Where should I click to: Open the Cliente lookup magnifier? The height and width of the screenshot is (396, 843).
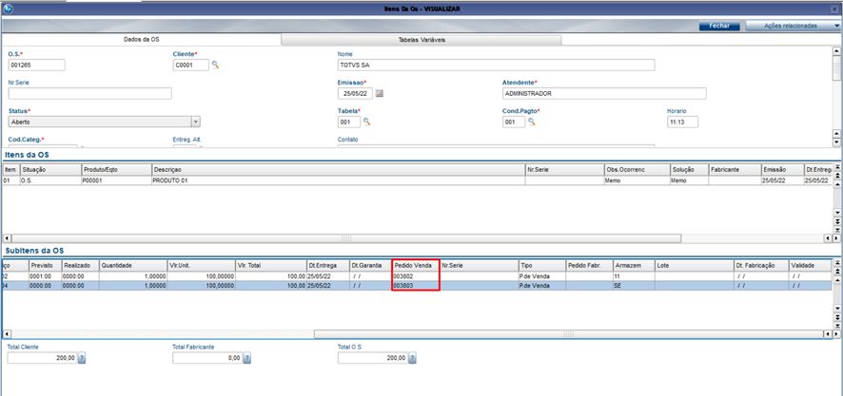(x=215, y=65)
